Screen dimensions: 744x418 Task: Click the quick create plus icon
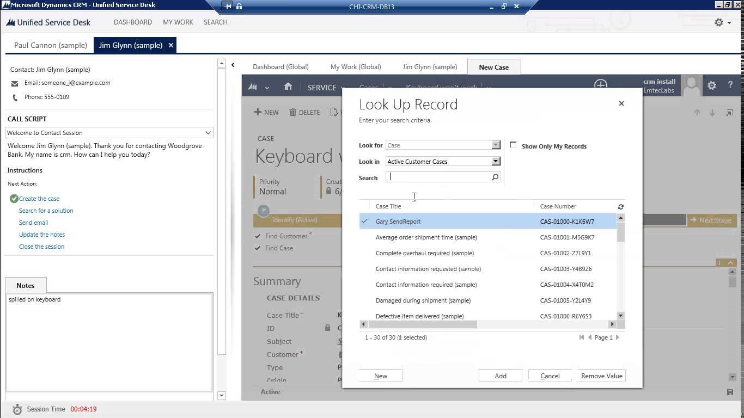(601, 84)
